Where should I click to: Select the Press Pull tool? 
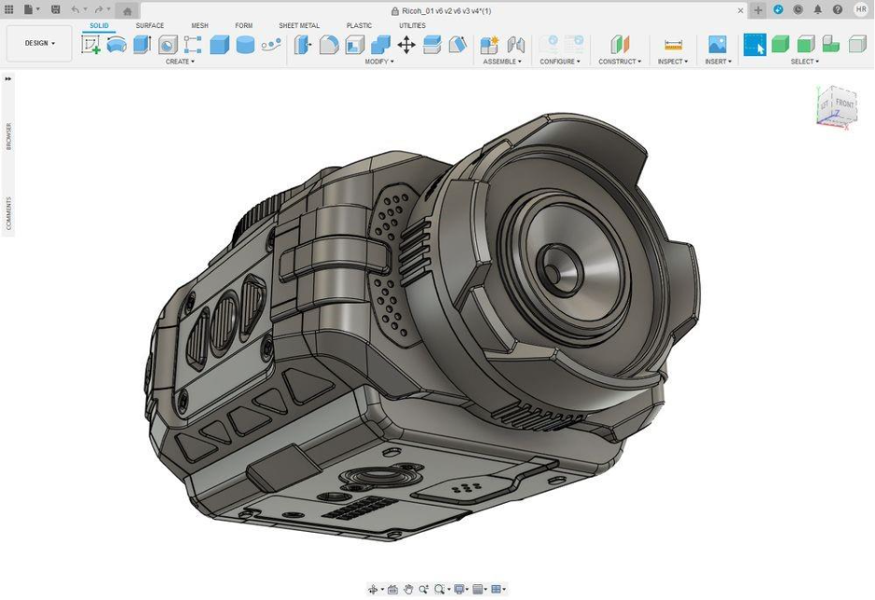click(x=303, y=45)
